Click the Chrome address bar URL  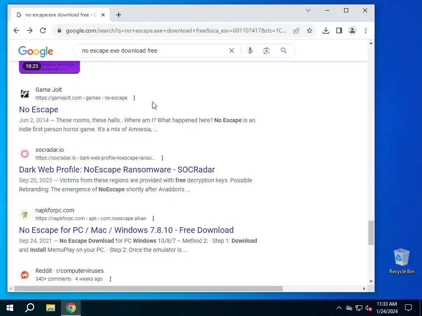pos(176,30)
